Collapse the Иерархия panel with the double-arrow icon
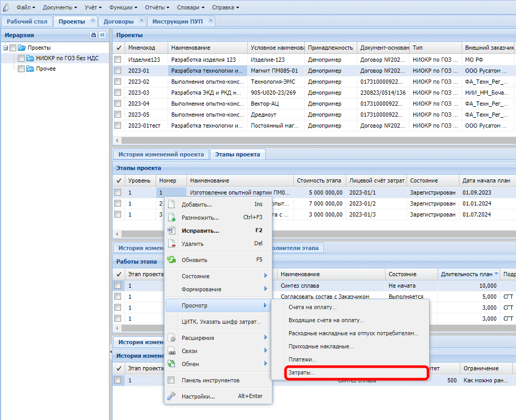Viewport: 516px width, 420px height. pos(102,35)
